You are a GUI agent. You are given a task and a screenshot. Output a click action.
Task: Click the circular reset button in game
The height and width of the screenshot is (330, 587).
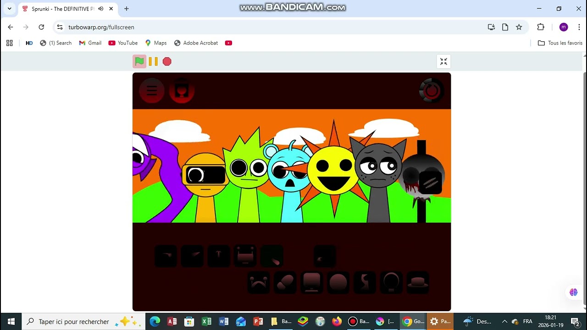click(431, 91)
